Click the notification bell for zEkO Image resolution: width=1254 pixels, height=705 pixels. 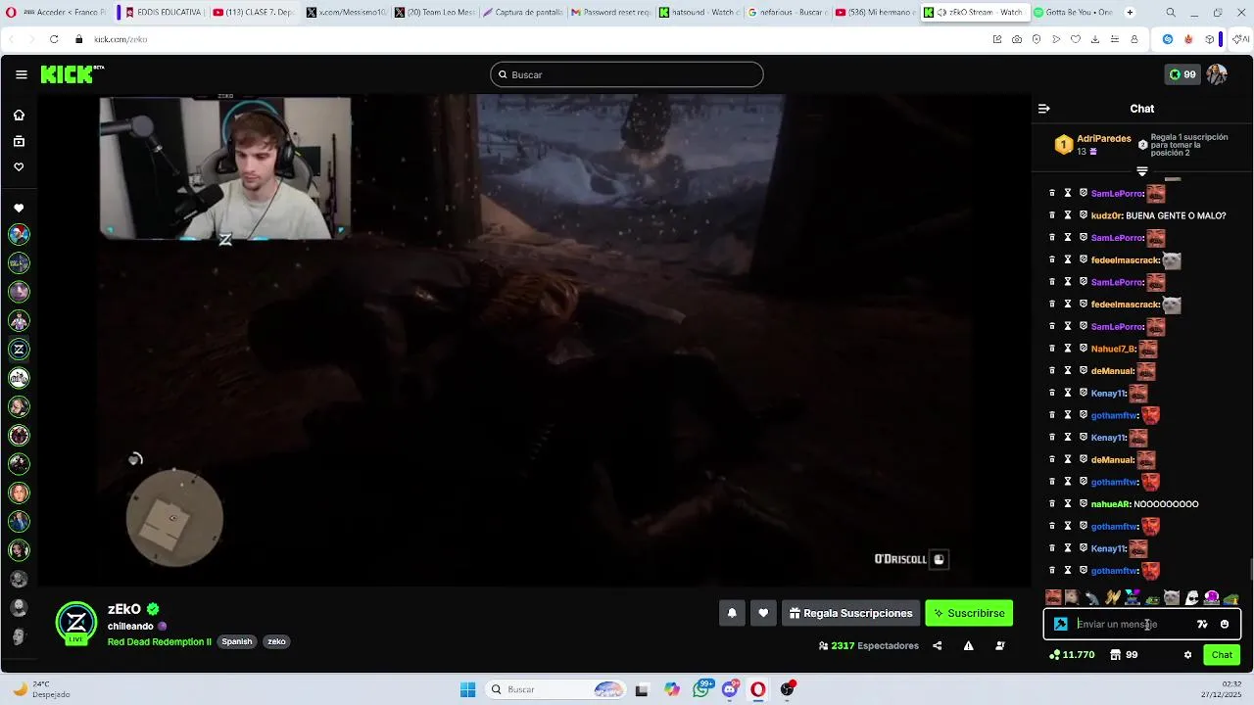click(x=732, y=613)
